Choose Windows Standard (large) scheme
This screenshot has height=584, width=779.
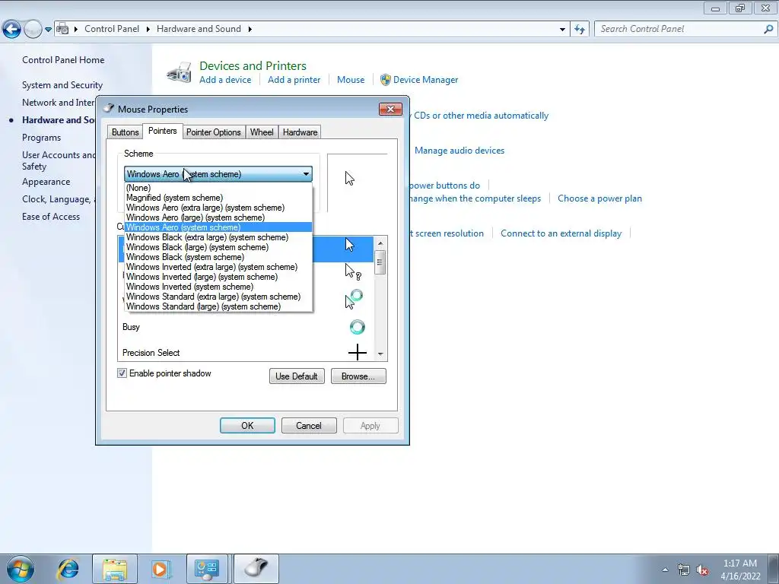(218, 306)
